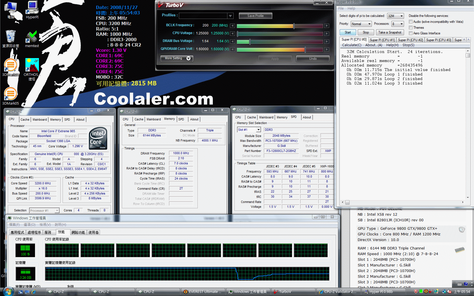The image size is (474, 296).
Task: Click the TurboV tray icon
Action: [431, 291]
